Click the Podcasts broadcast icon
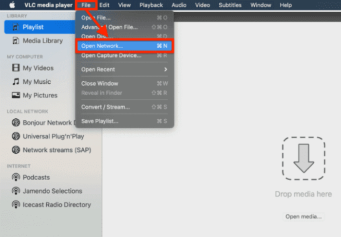341x237 pixels. [16, 177]
